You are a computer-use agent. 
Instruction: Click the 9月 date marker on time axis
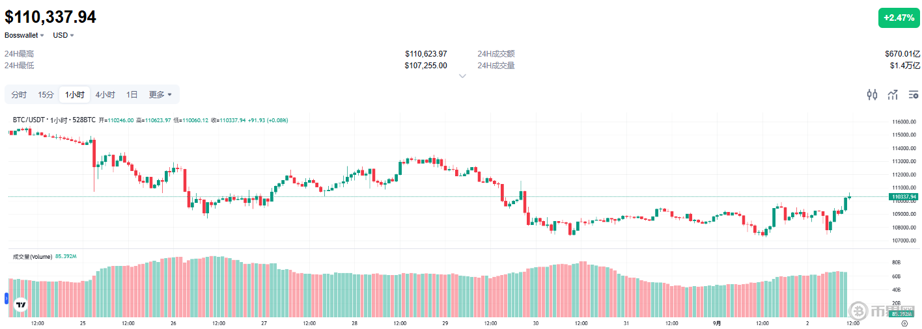(717, 323)
